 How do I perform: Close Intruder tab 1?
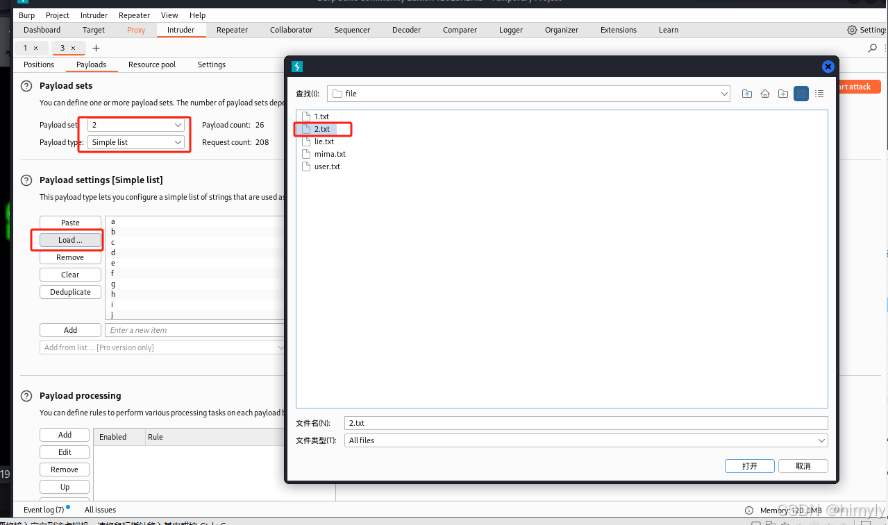[x=36, y=48]
